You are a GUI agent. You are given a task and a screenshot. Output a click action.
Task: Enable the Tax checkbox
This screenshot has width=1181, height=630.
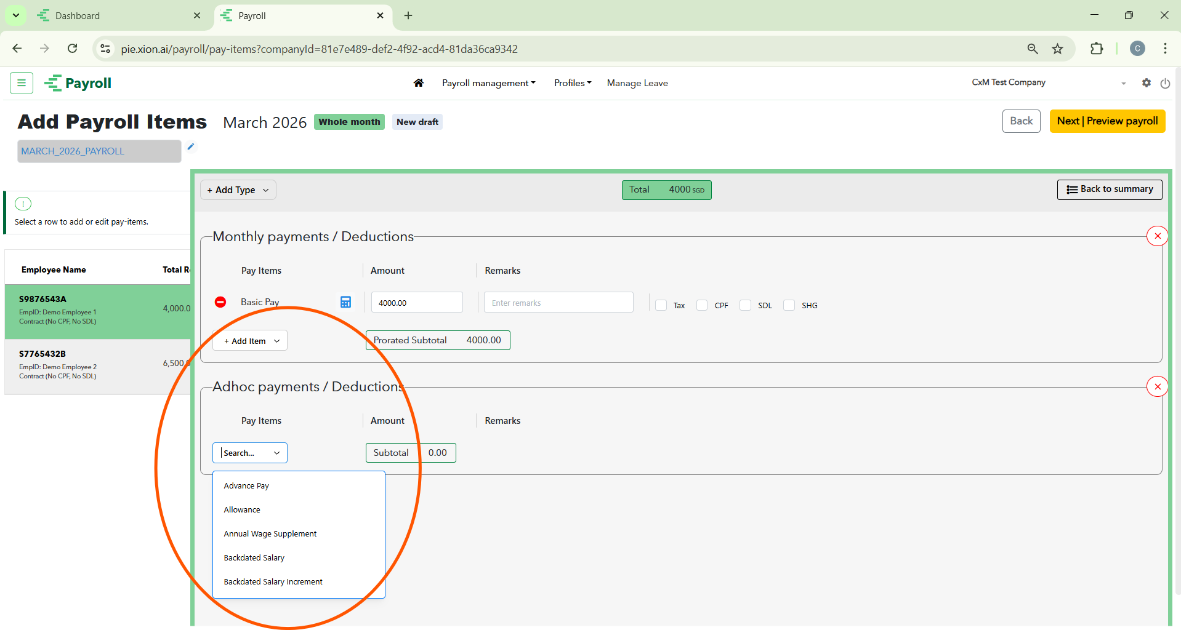(661, 305)
